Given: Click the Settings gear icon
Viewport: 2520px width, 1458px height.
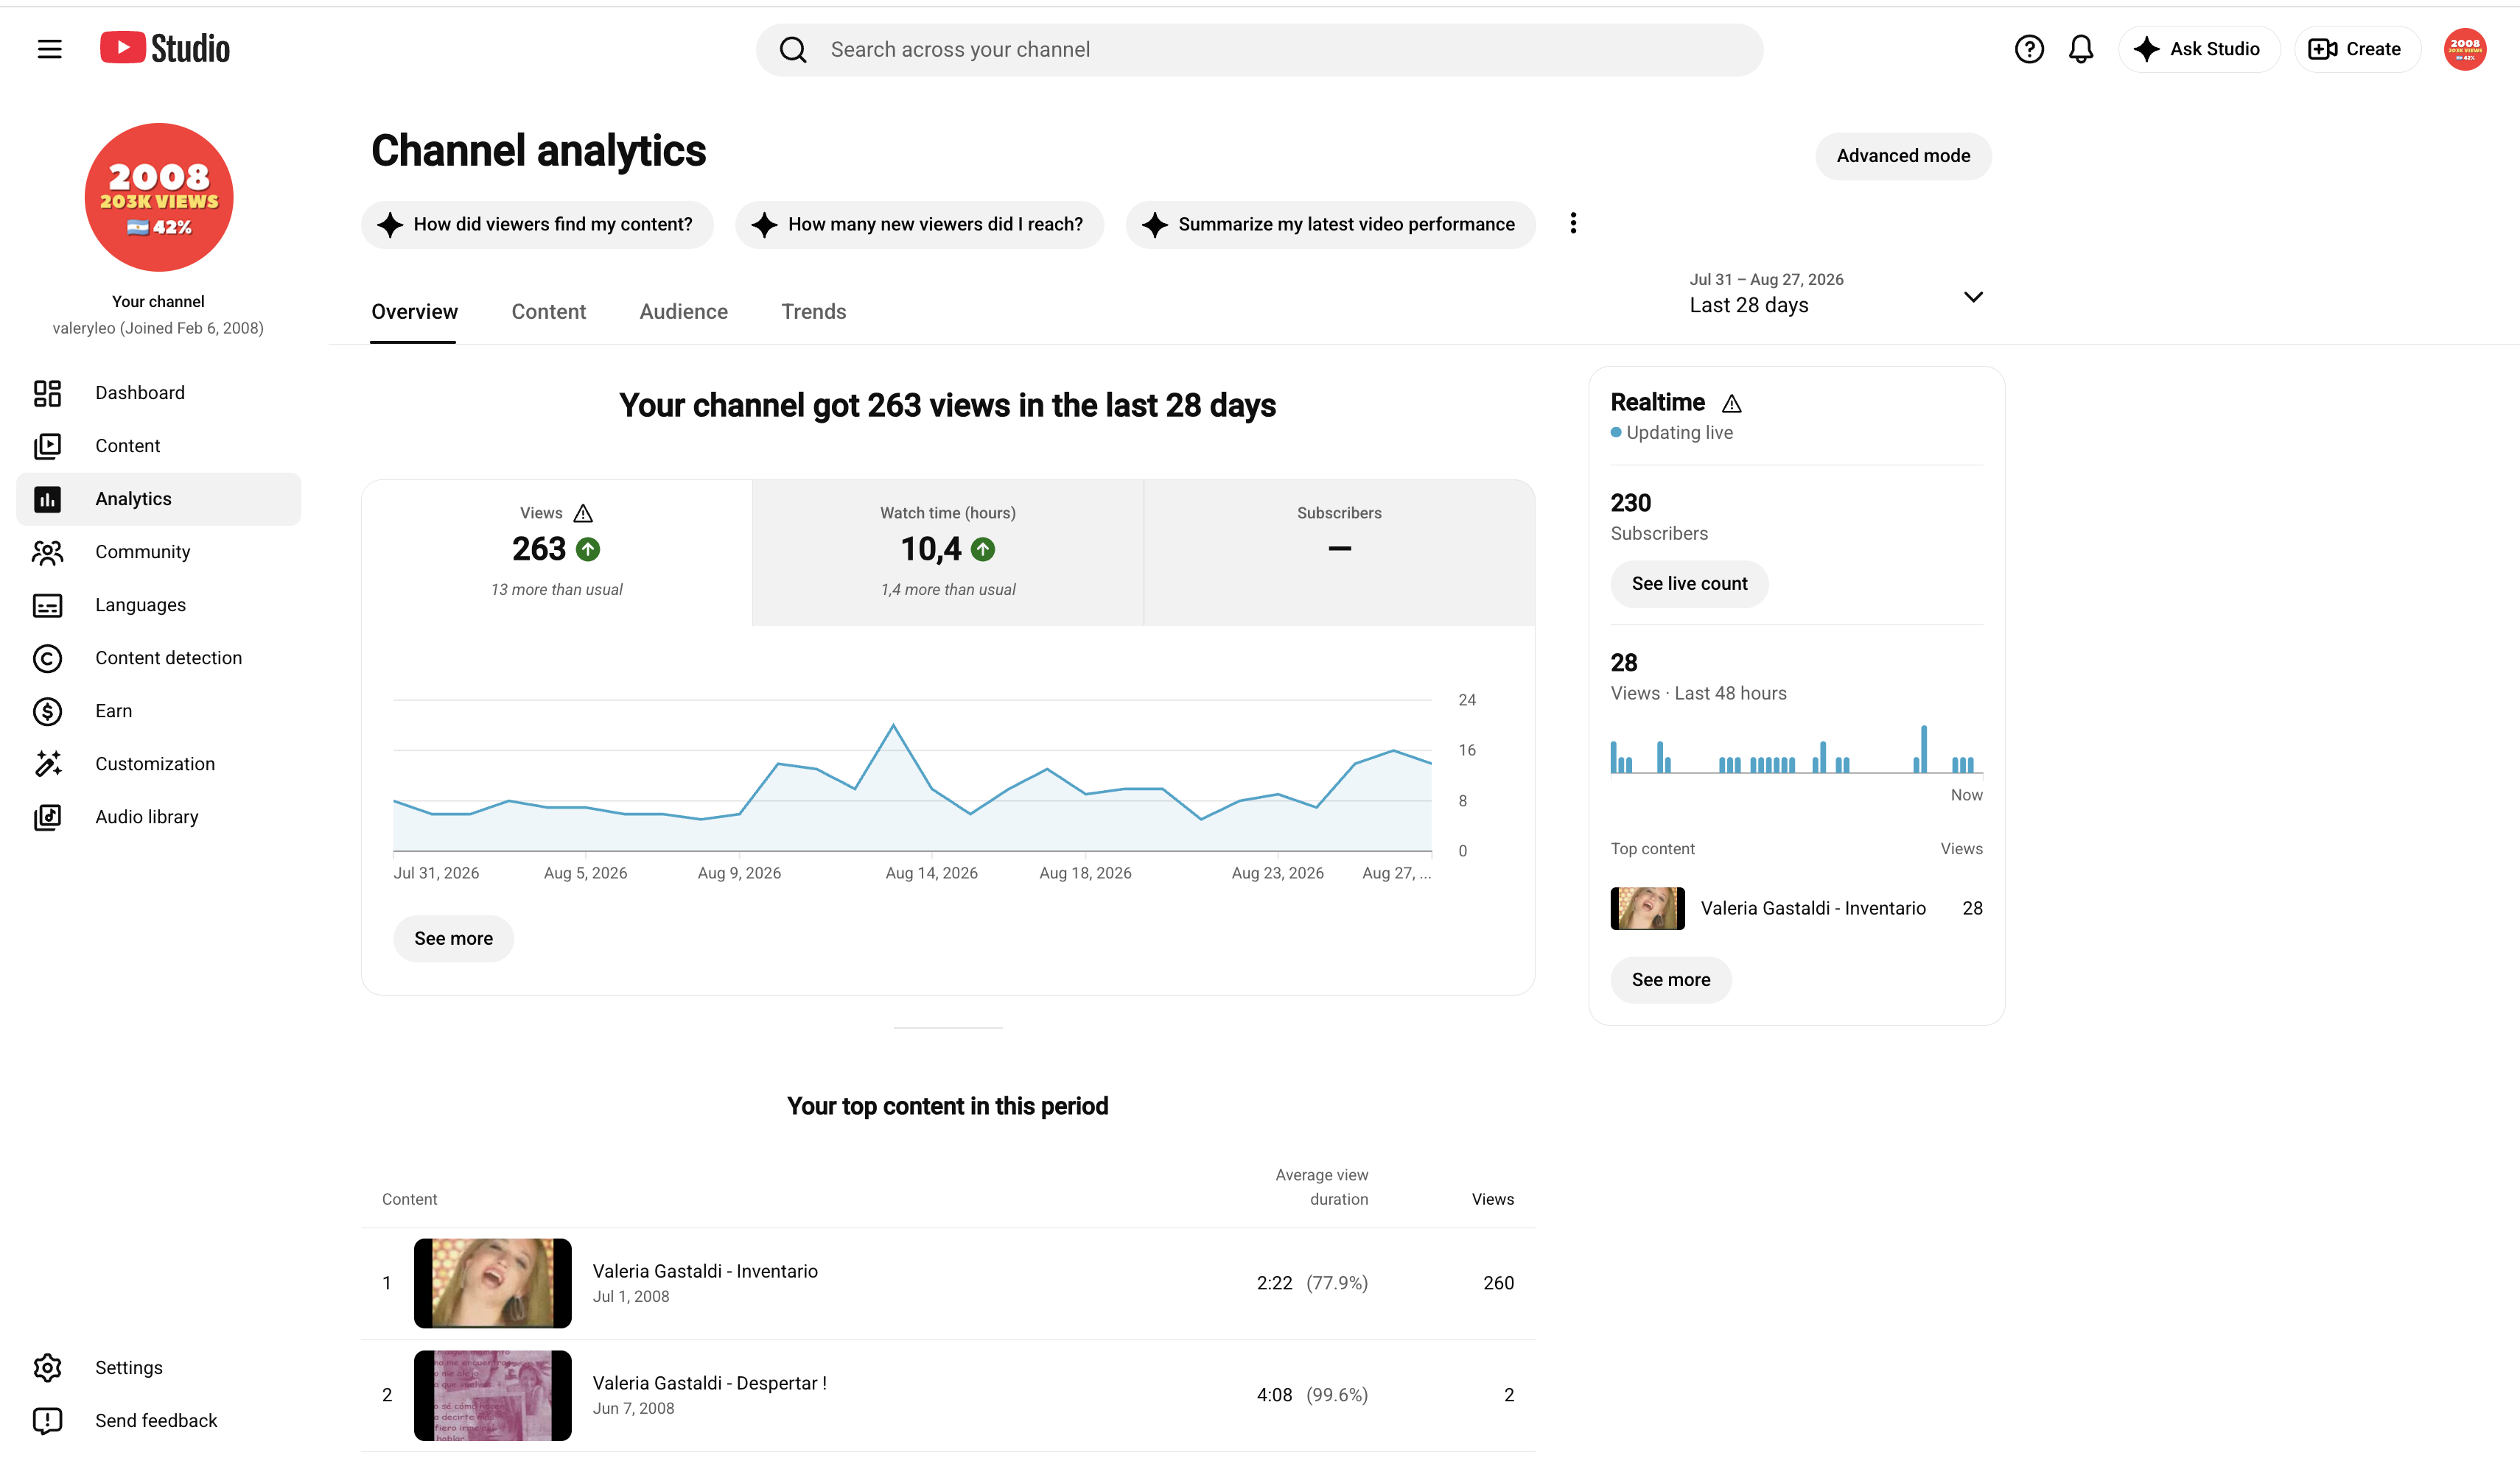Looking at the screenshot, I should tap(47, 1367).
